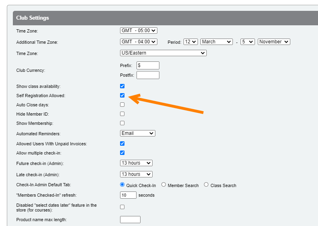
Task: Open the US/Eastern time zone dropdown
Action: (163, 53)
